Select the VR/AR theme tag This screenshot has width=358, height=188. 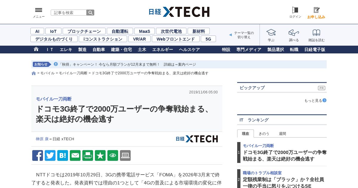(139, 39)
